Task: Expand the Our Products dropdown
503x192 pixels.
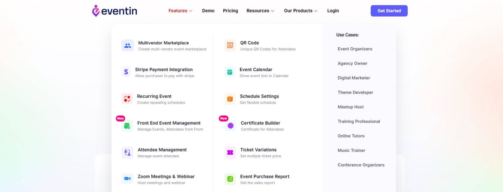Action: (300, 10)
